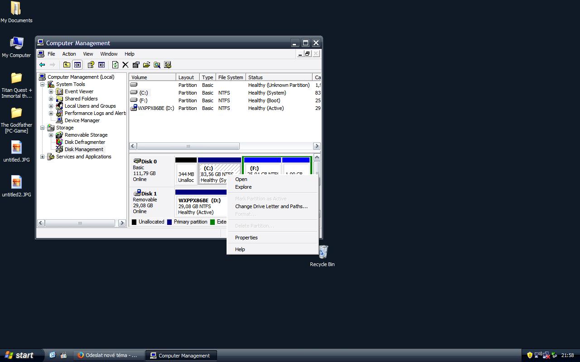The height and width of the screenshot is (362, 580).
Task: Open the Action menu
Action: pyautogui.click(x=69, y=54)
